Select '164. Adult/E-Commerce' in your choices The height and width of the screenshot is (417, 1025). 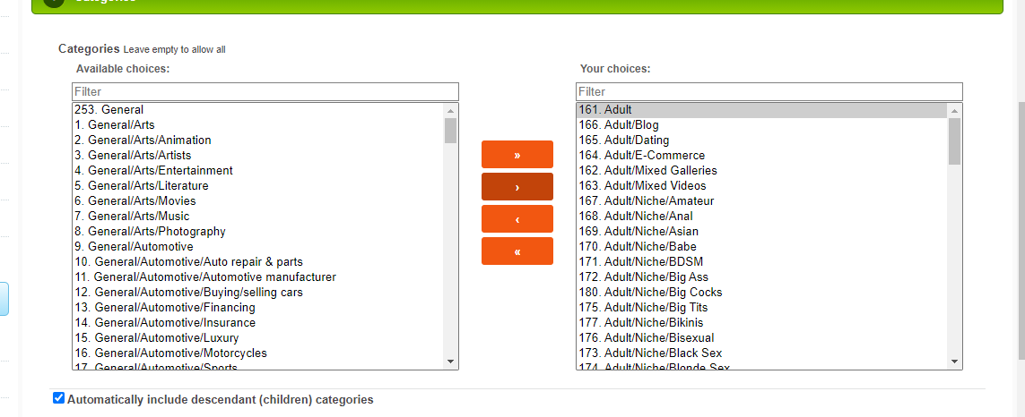click(x=762, y=156)
